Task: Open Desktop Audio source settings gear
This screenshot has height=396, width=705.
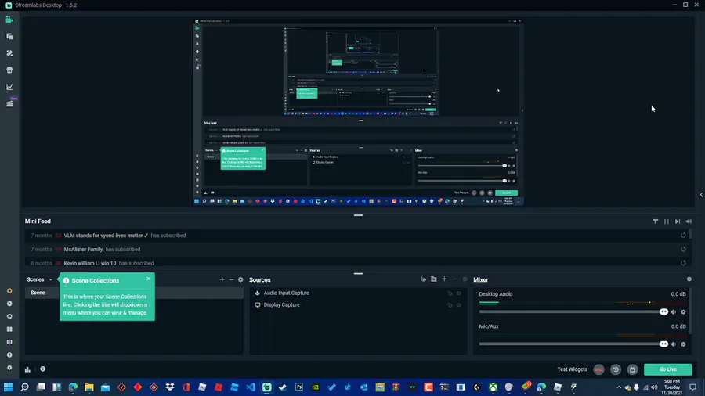Action: point(683,312)
